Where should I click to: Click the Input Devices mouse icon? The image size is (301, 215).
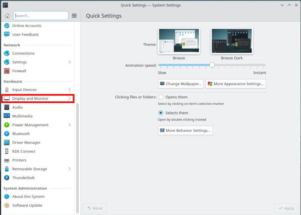[x=7, y=90]
